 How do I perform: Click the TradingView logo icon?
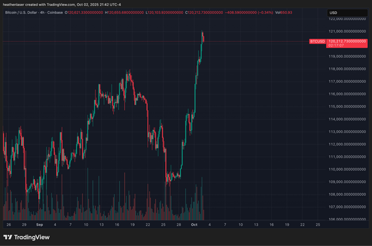pyautogui.click(x=11, y=237)
